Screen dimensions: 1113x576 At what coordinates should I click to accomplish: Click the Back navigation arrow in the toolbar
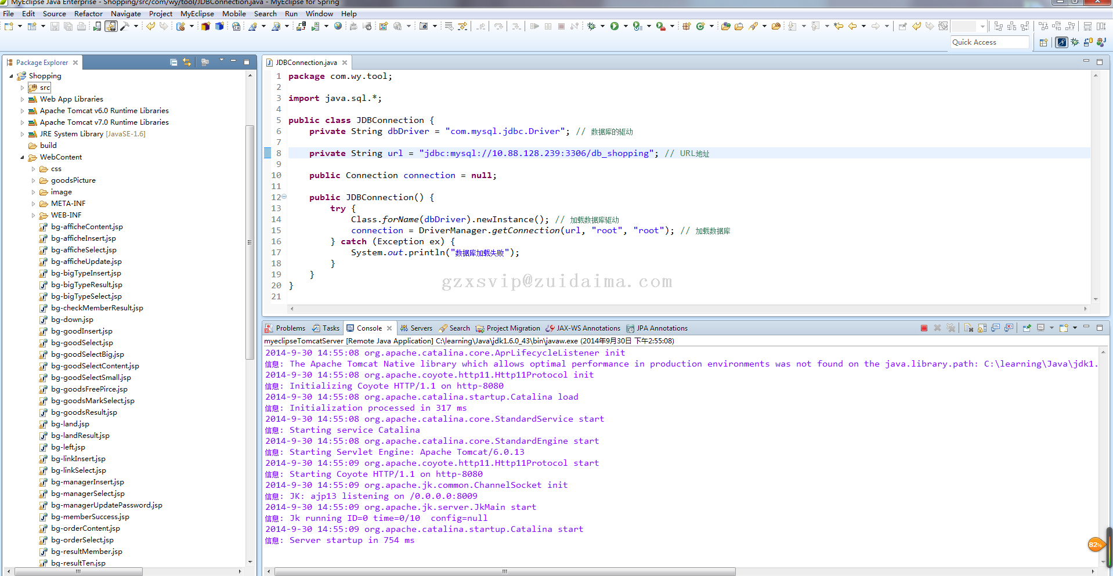pyautogui.click(x=852, y=26)
